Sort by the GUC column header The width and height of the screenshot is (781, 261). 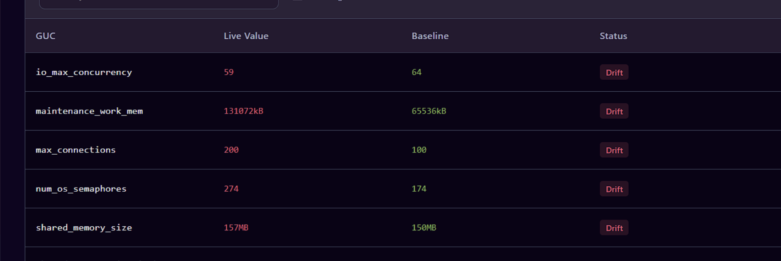(x=46, y=36)
